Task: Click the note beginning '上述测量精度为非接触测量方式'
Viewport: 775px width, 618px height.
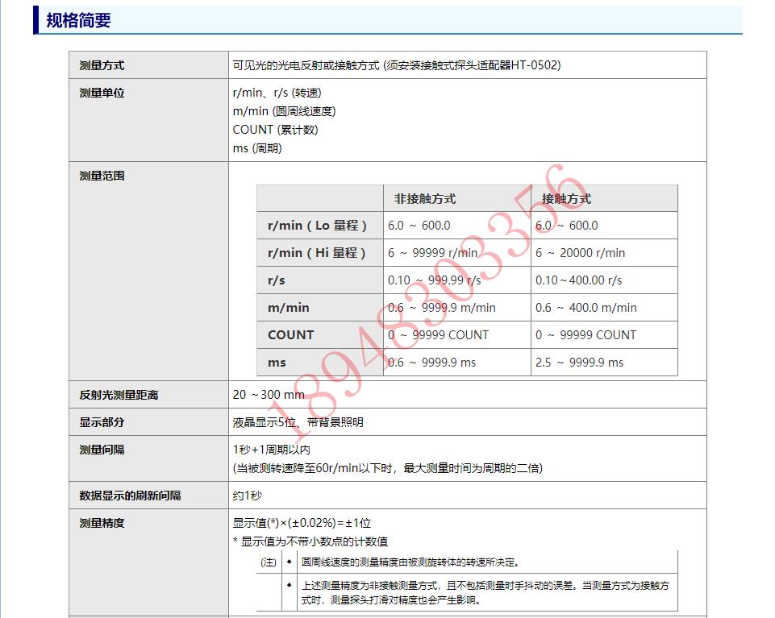Action: point(485,593)
